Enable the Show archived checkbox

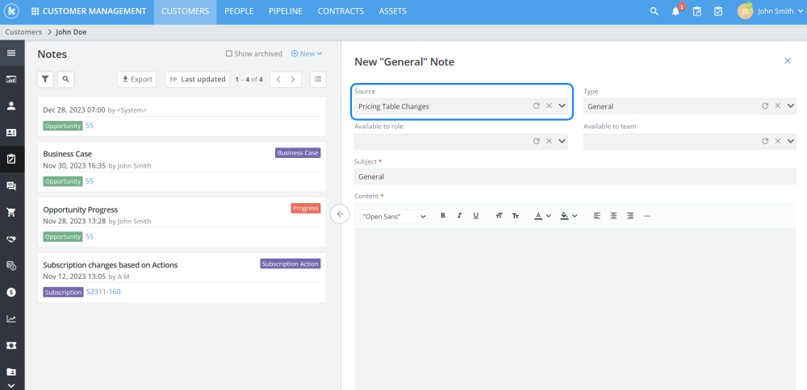click(229, 54)
